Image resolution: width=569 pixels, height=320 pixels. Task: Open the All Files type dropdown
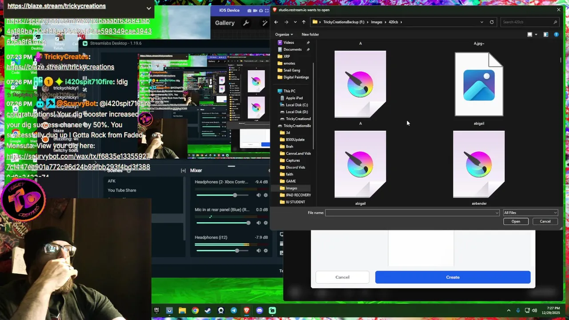[x=530, y=212]
